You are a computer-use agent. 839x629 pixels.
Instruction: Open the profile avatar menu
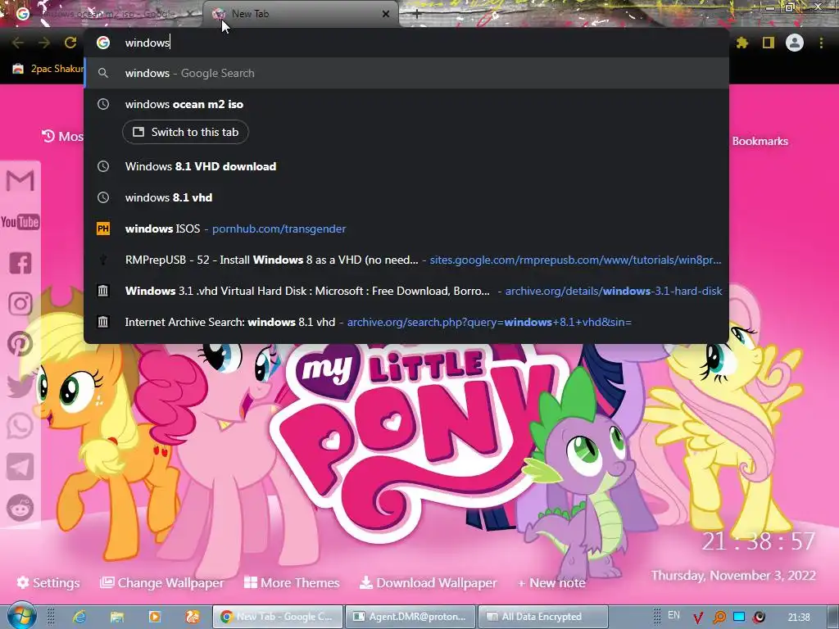click(795, 43)
